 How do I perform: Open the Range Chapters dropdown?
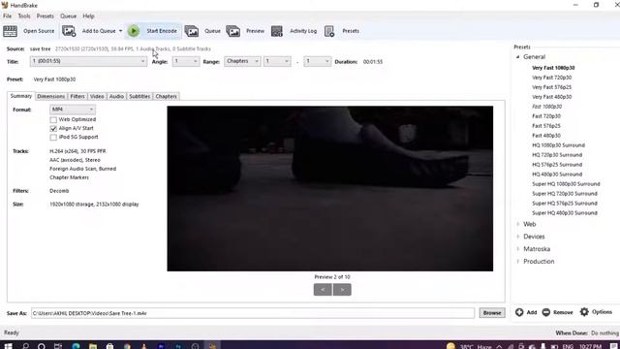click(x=242, y=61)
